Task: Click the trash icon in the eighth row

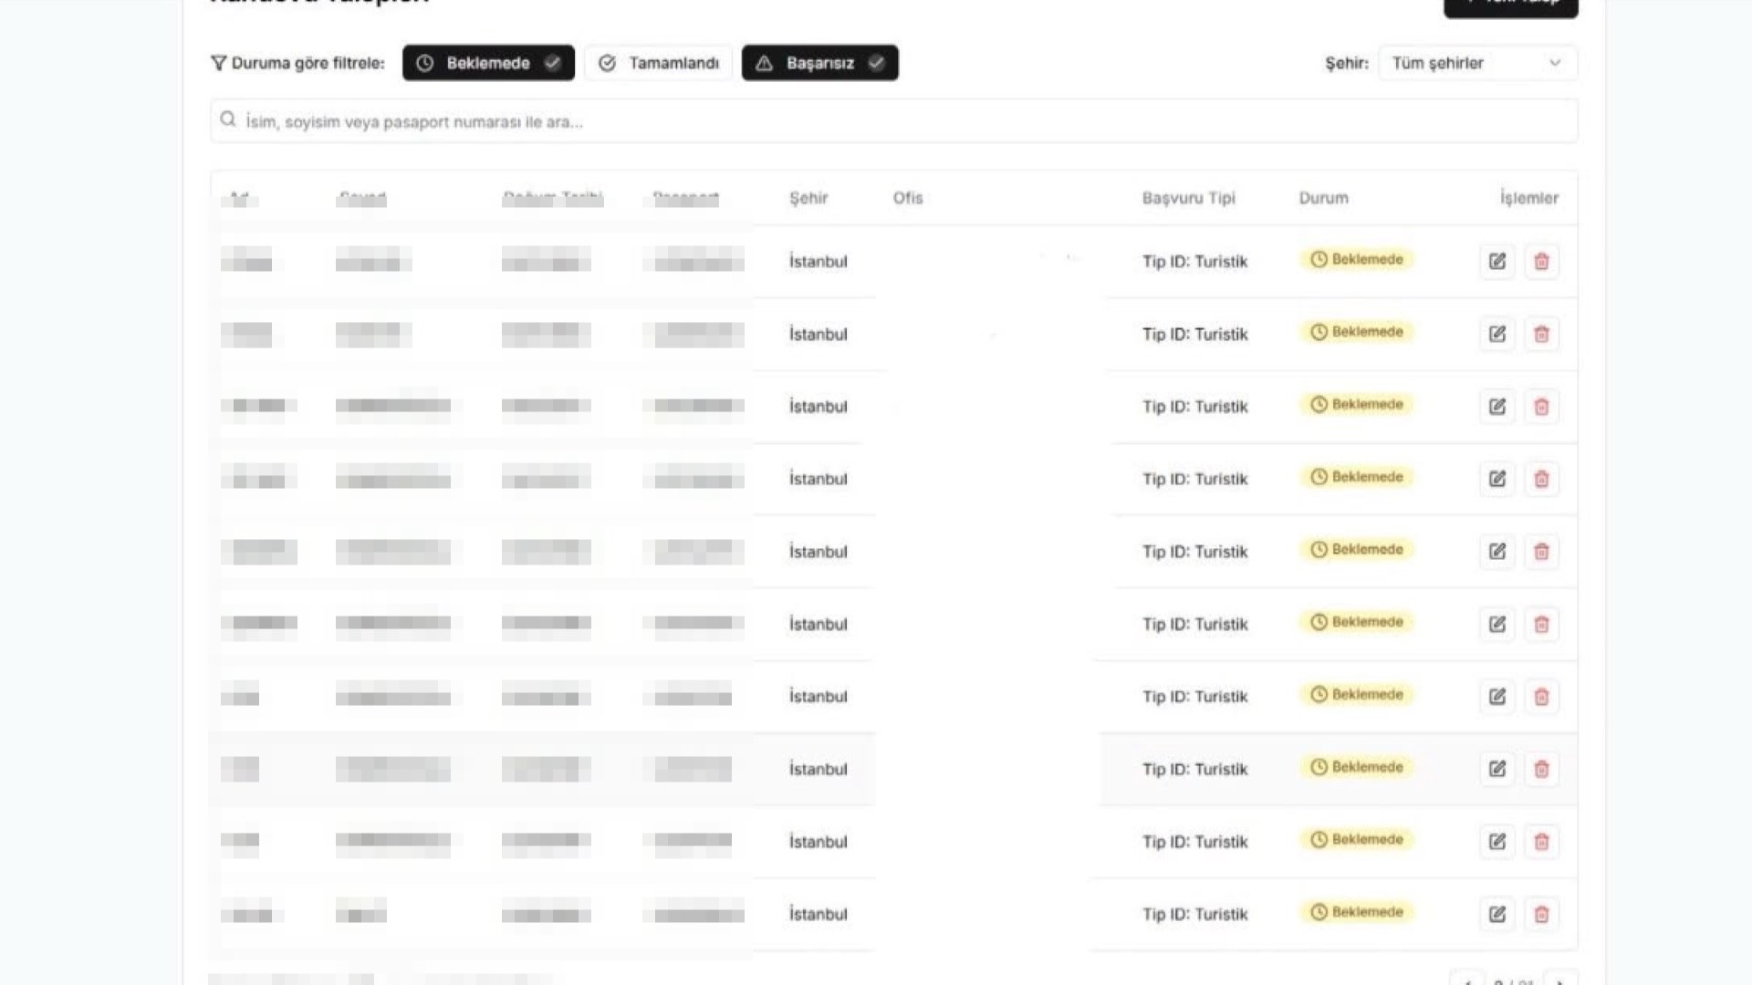Action: coord(1541,769)
